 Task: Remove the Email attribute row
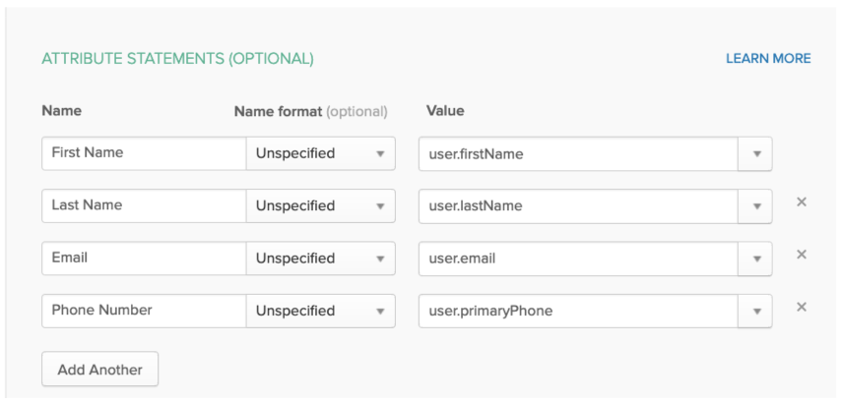pos(801,255)
